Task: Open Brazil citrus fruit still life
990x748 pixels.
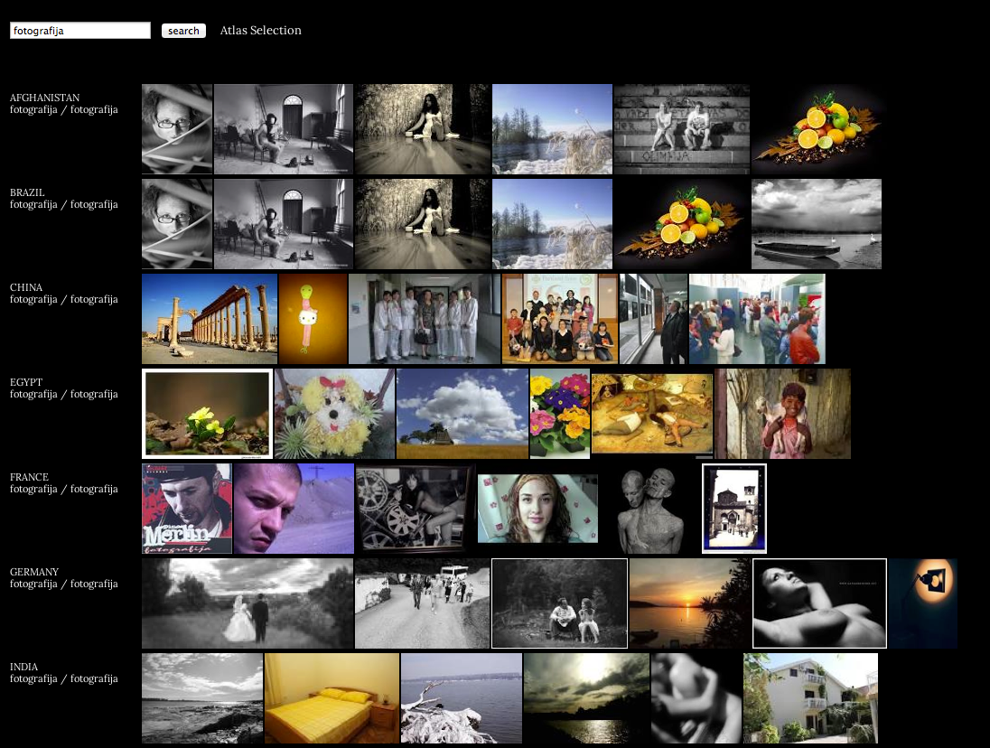Action: (x=682, y=224)
